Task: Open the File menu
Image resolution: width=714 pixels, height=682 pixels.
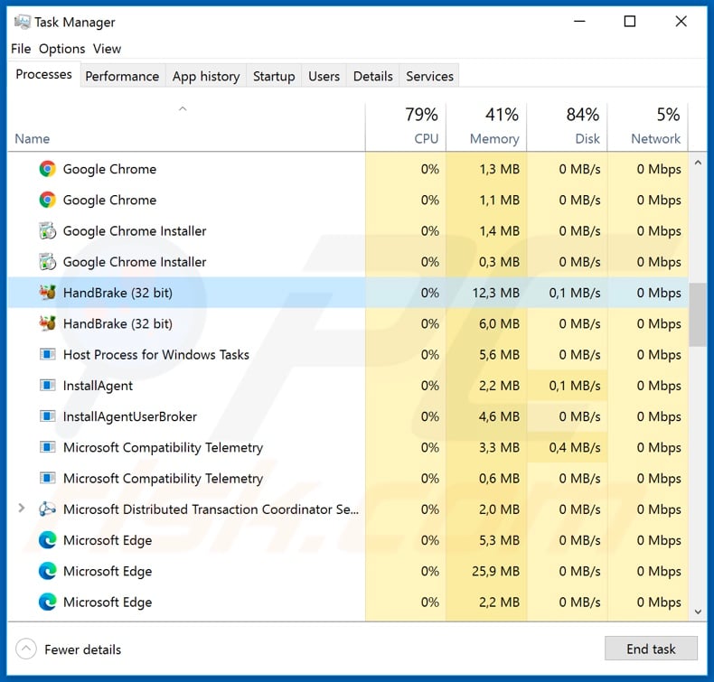Action: pos(21,49)
